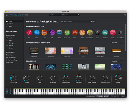Select the Bass sound type icon
The image size is (131, 111).
tap(29, 32)
